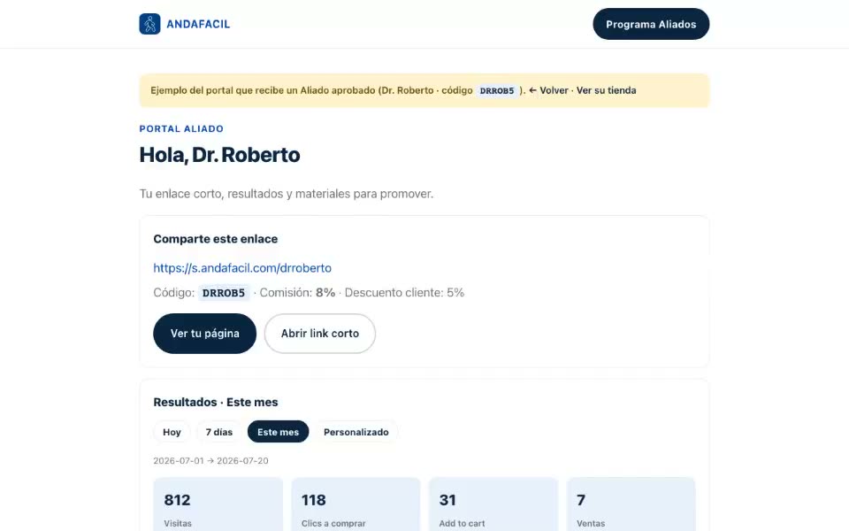Click the 7 Ventas stat card
Screen dimensions: 849x531
point(631,504)
